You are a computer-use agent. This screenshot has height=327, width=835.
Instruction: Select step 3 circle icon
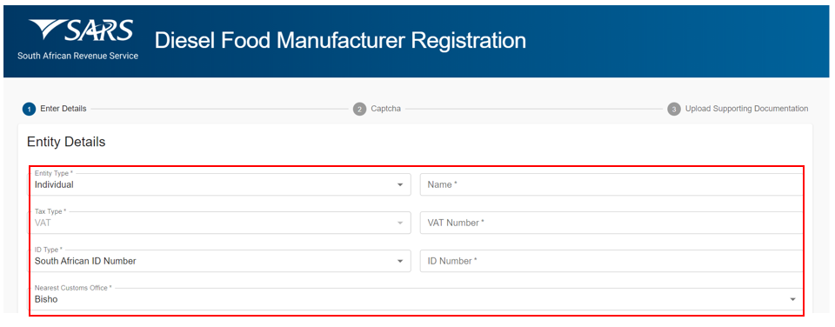point(673,110)
